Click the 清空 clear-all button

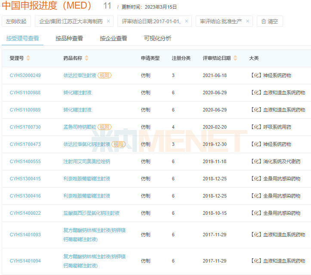point(270,21)
